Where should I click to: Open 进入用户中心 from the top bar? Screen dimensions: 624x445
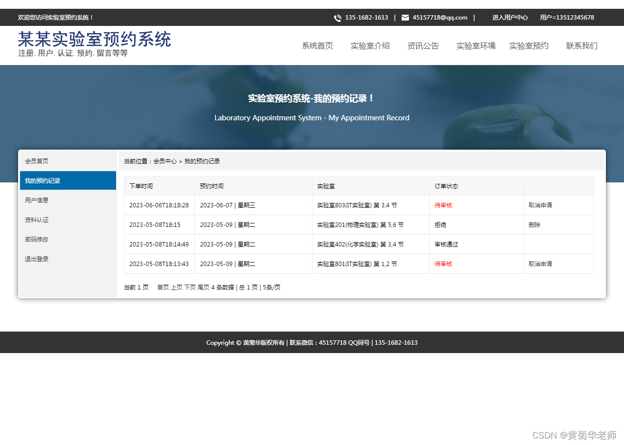pos(510,18)
